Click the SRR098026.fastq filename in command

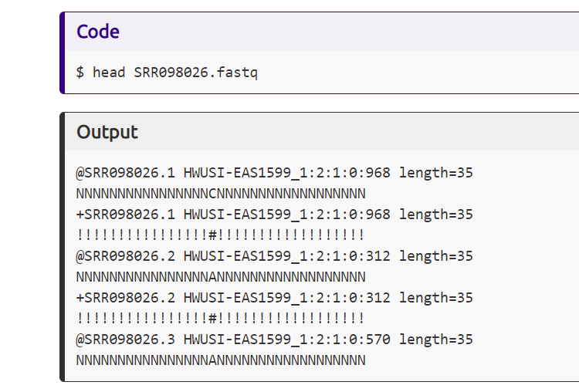click(x=196, y=73)
